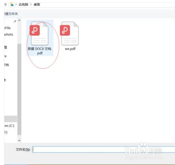Screen dimensions: 175x165
Task: Select the 新建 DOCX 文档.pdf file icon
Action: click(x=39, y=33)
